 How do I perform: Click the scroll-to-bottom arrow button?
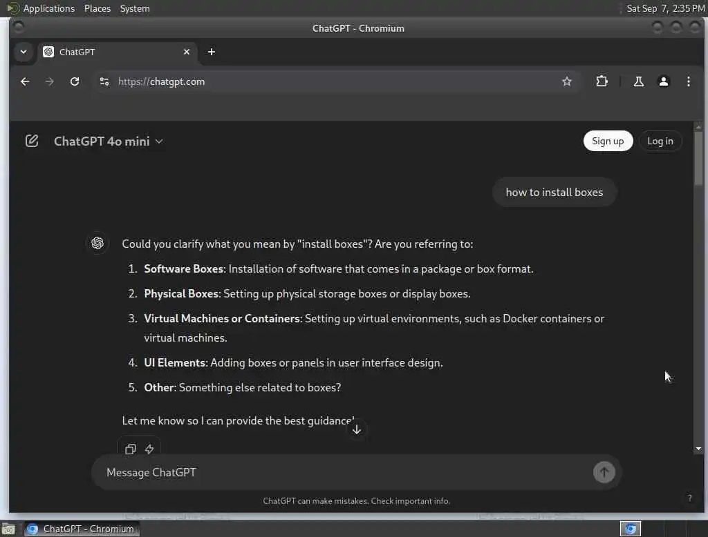point(357,430)
